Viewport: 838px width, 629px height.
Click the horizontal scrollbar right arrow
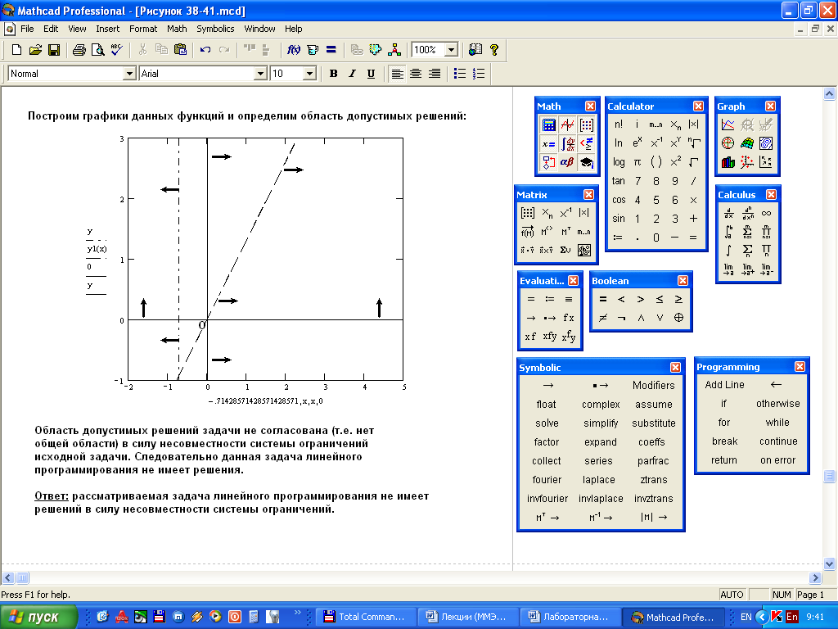pos(815,577)
